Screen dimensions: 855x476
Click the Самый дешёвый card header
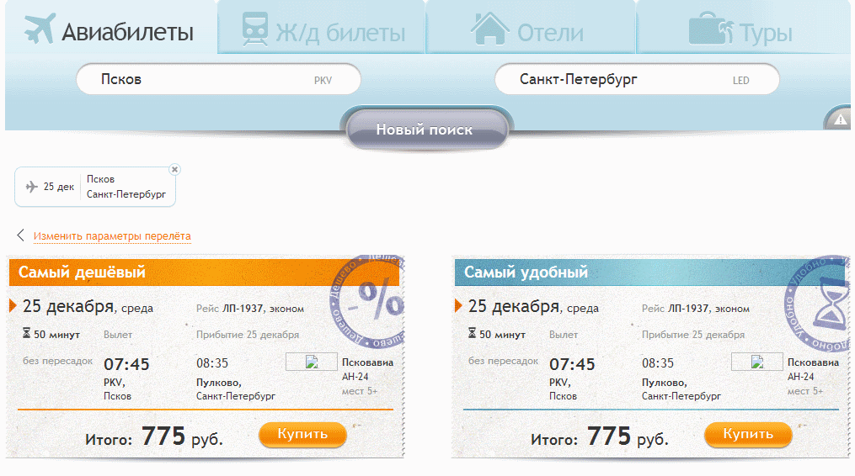point(204,272)
